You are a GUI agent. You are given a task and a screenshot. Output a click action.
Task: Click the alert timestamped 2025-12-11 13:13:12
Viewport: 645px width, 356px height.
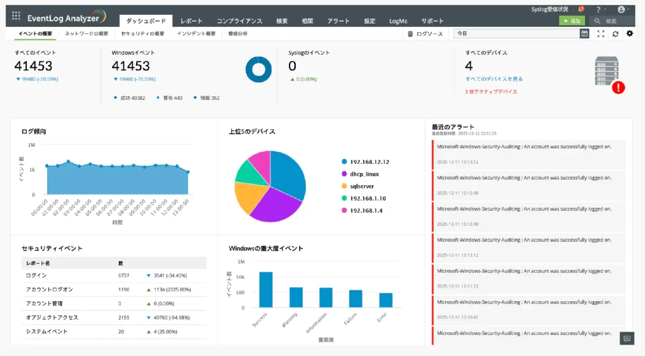click(529, 154)
